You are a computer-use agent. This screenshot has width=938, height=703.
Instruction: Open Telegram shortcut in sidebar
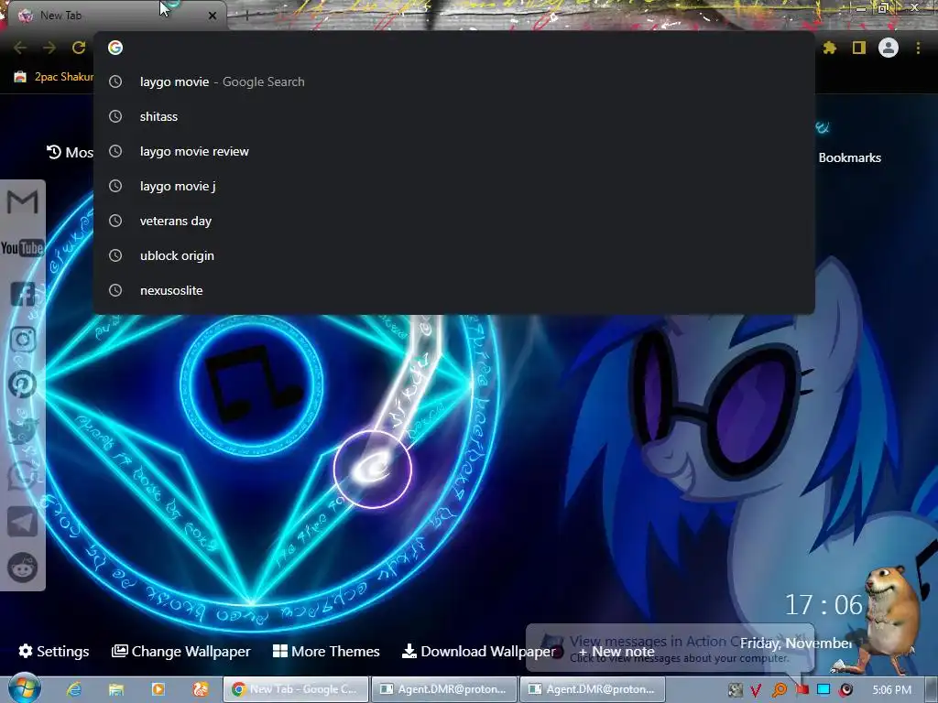click(23, 522)
